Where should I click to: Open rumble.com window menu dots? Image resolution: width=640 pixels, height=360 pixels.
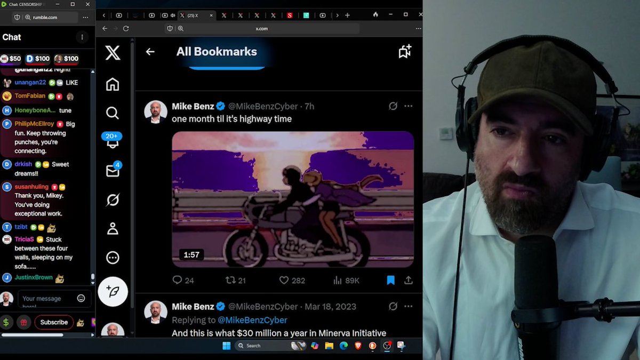pos(85,17)
